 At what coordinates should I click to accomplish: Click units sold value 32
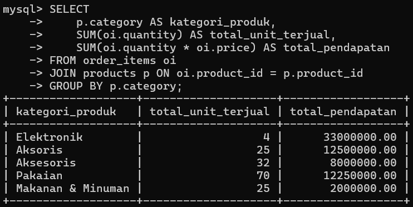263,162
